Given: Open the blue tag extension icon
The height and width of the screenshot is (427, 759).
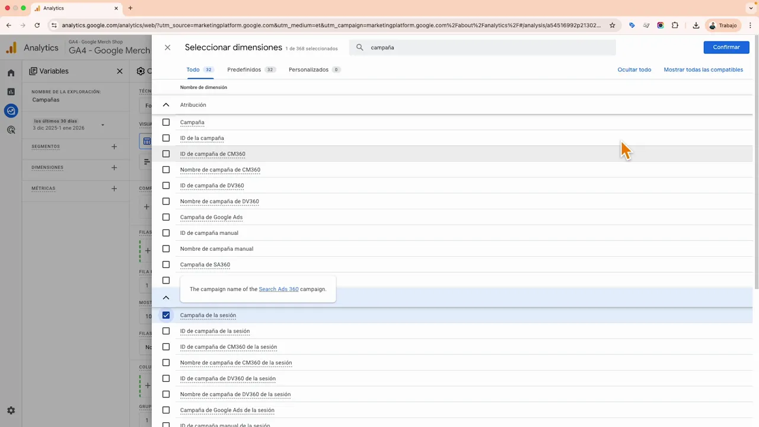Looking at the screenshot, I should [x=632, y=26].
